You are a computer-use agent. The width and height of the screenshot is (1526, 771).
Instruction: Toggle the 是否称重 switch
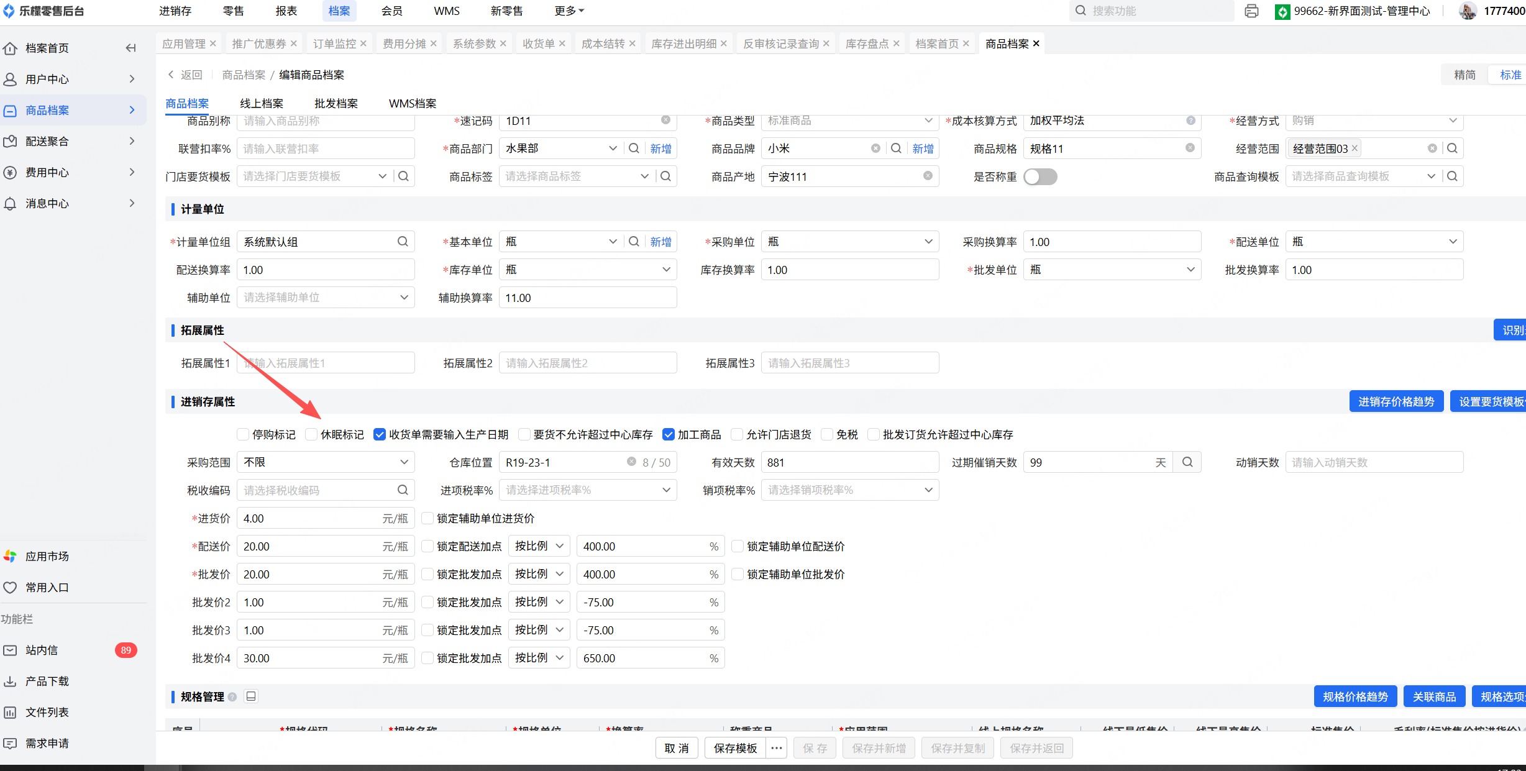[x=1040, y=176]
